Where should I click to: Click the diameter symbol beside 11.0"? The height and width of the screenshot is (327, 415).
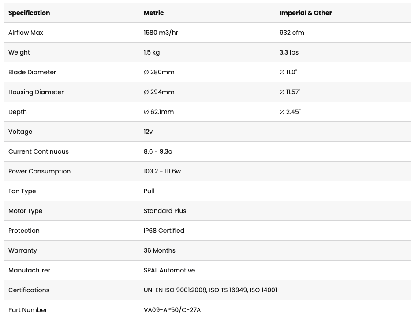(x=282, y=72)
